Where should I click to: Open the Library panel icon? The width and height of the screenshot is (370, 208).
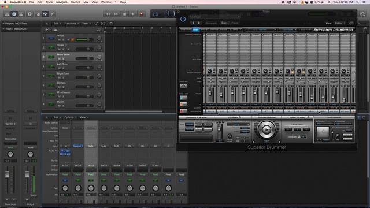[x=7, y=14]
